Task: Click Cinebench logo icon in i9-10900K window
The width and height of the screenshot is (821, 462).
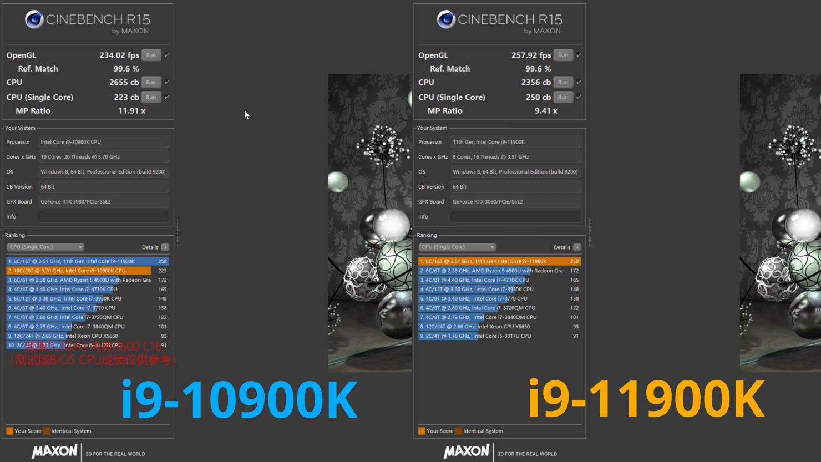Action: 34,19
